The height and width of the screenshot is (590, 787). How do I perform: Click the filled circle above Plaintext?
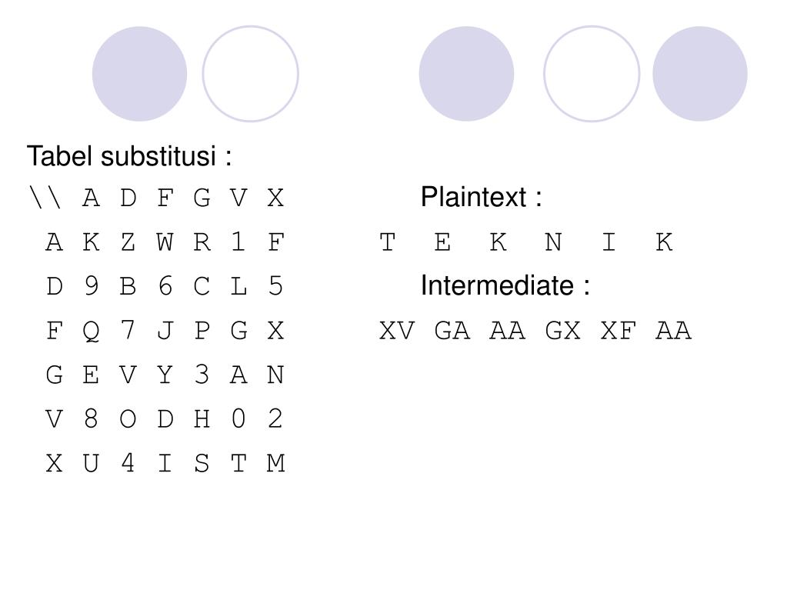466,74
